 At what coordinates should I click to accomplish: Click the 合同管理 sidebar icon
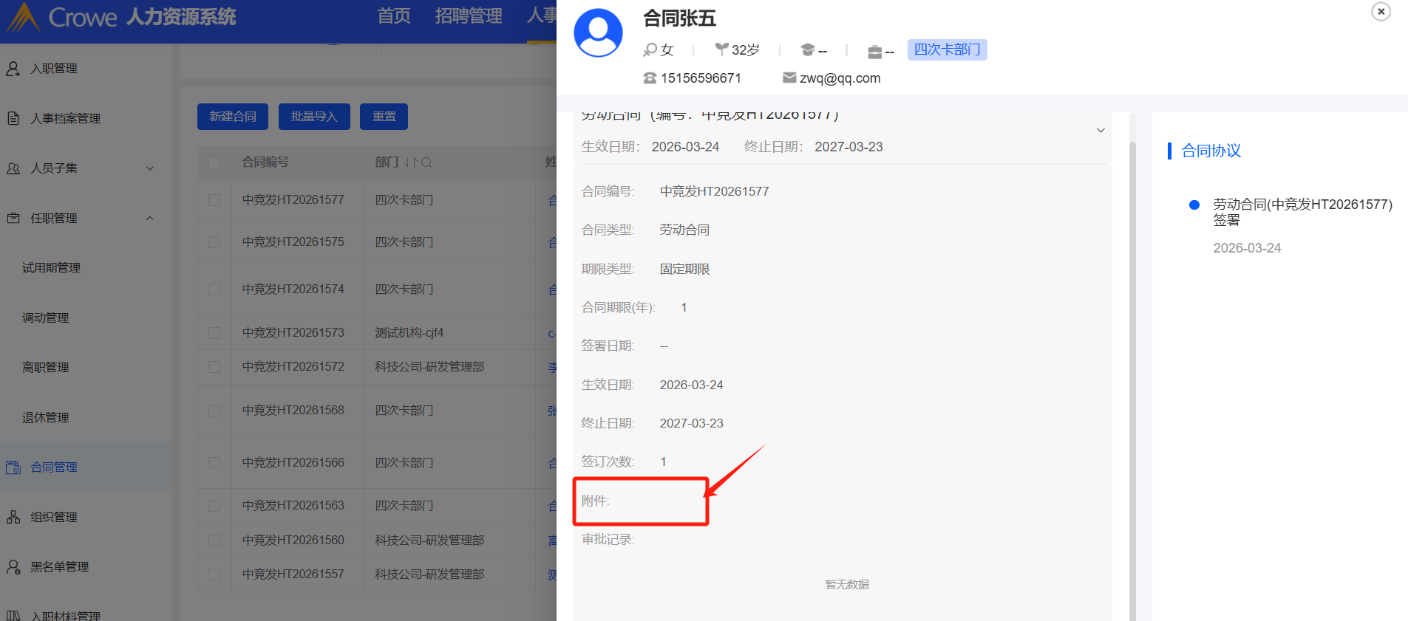[x=13, y=467]
